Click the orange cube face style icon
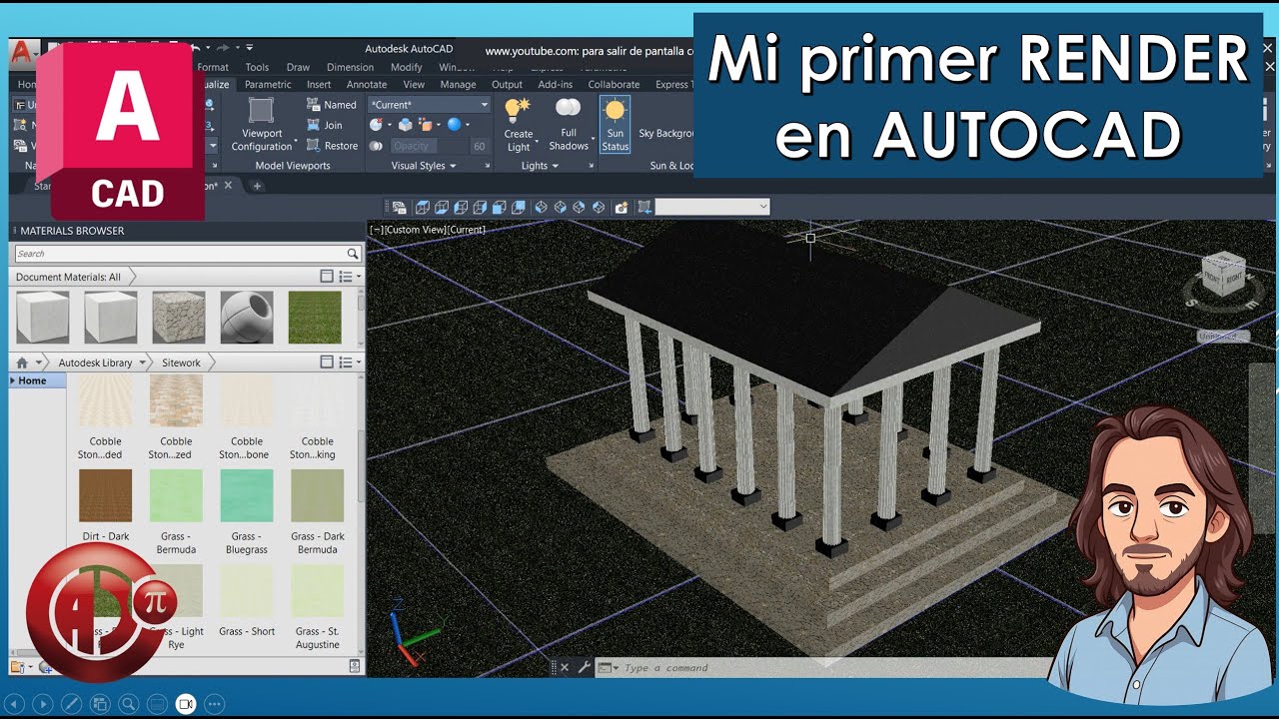Viewport: 1279px width, 719px height. [427, 125]
